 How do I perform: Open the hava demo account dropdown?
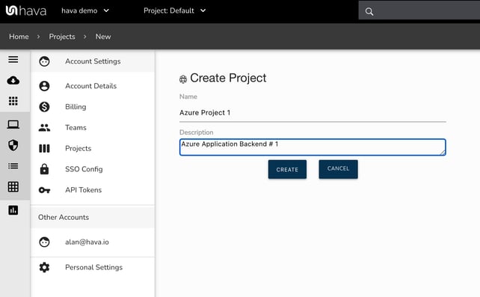pos(85,10)
